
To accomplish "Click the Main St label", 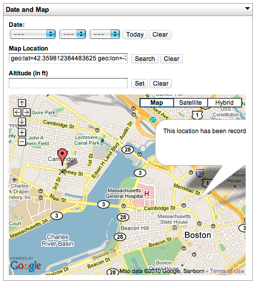I will tap(57, 198).
